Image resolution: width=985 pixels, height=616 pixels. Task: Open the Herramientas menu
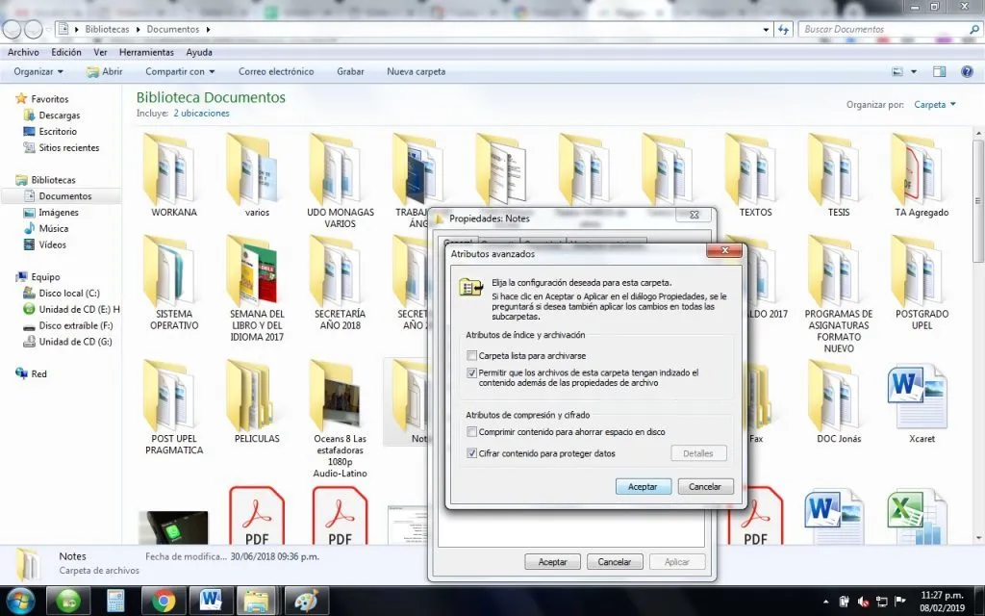(x=145, y=52)
